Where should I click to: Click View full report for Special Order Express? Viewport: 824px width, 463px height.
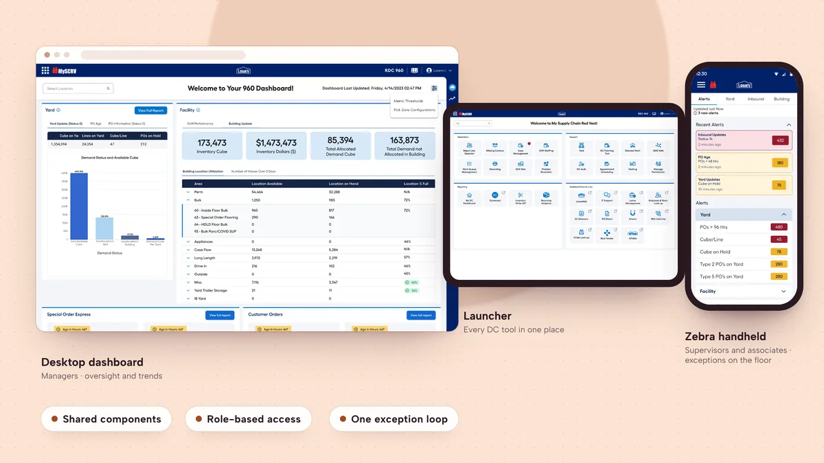click(x=220, y=316)
